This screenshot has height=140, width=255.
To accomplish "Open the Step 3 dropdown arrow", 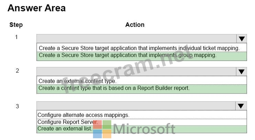I will coord(242,106).
